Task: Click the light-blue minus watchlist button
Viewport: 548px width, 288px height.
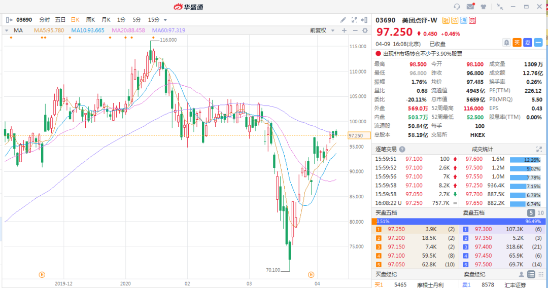Action: 538,43
